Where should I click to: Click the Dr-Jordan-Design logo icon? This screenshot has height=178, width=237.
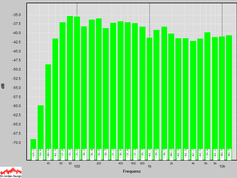[x=11, y=172]
